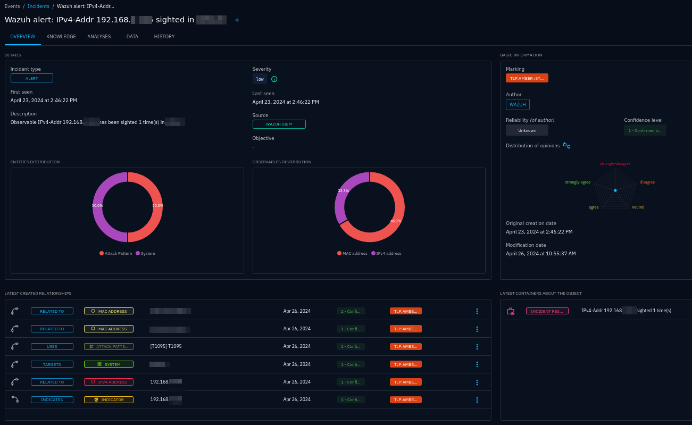Click the INDICATOR entity type chip
The height and width of the screenshot is (425, 692).
(109, 399)
